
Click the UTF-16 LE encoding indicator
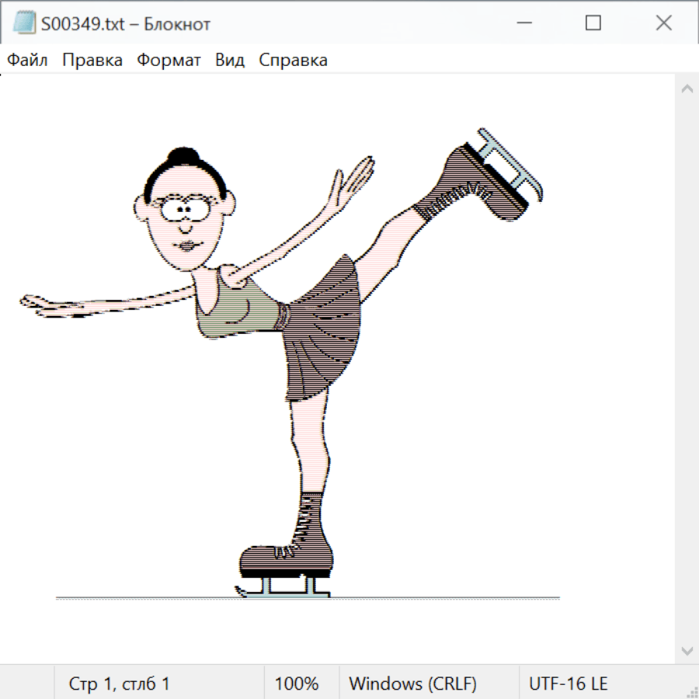568,683
